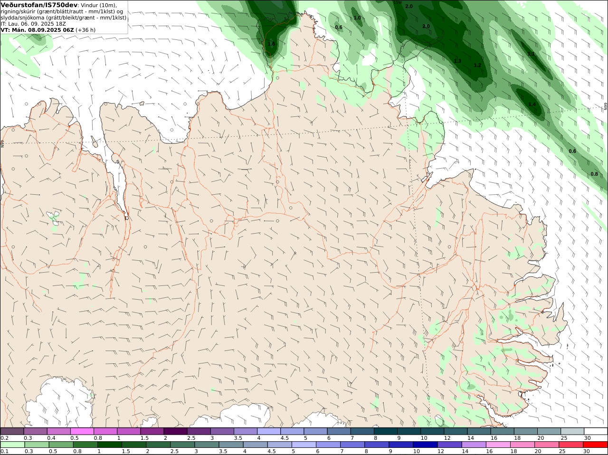608x455 pixels.
Task: Click the 1.1 precipitation contour label
Action: pyautogui.click(x=531, y=54)
